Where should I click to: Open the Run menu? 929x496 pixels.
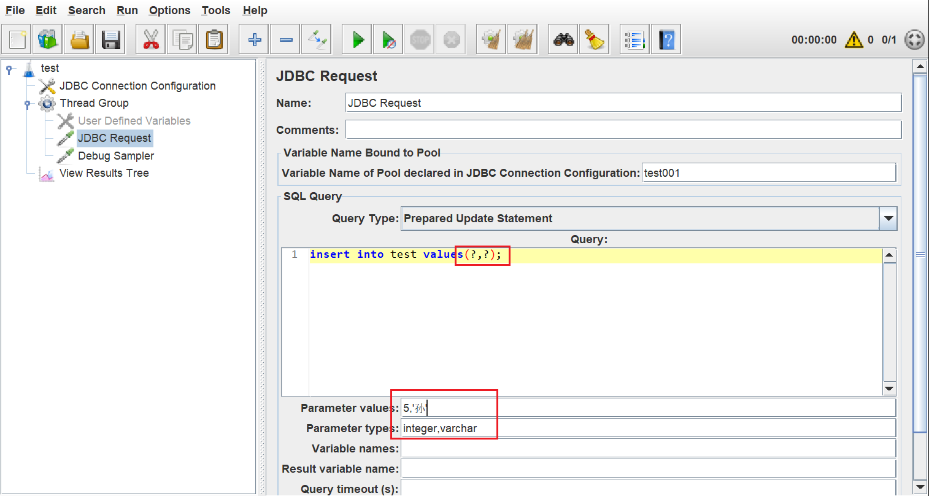[x=127, y=10]
